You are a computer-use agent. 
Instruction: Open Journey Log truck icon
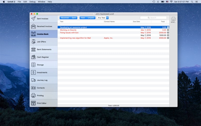[x=33, y=80]
